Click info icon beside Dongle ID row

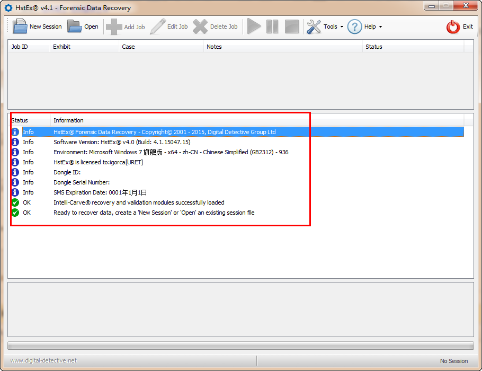pos(15,172)
